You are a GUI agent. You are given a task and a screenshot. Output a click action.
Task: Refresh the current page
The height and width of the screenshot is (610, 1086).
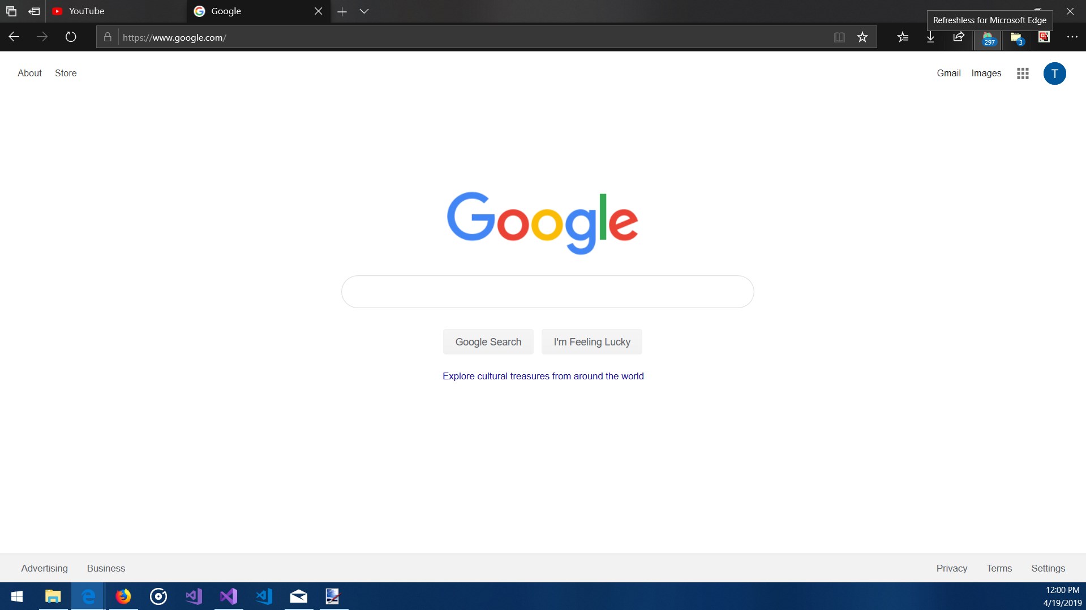(71, 37)
